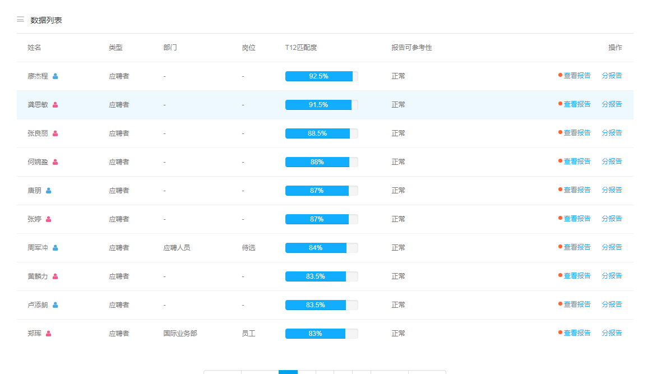Select the name 何婉盈
Screen dimensions: 661x374
[38, 163]
